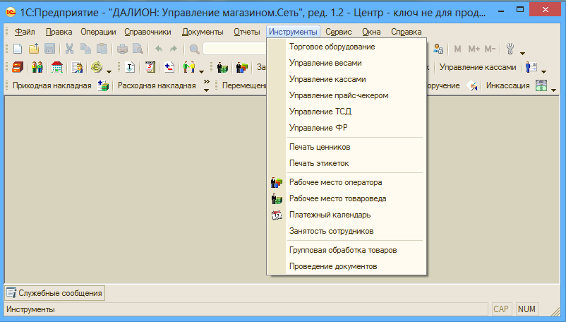Click the hand signing document icon
The image size is (566, 322).
click(472, 86)
